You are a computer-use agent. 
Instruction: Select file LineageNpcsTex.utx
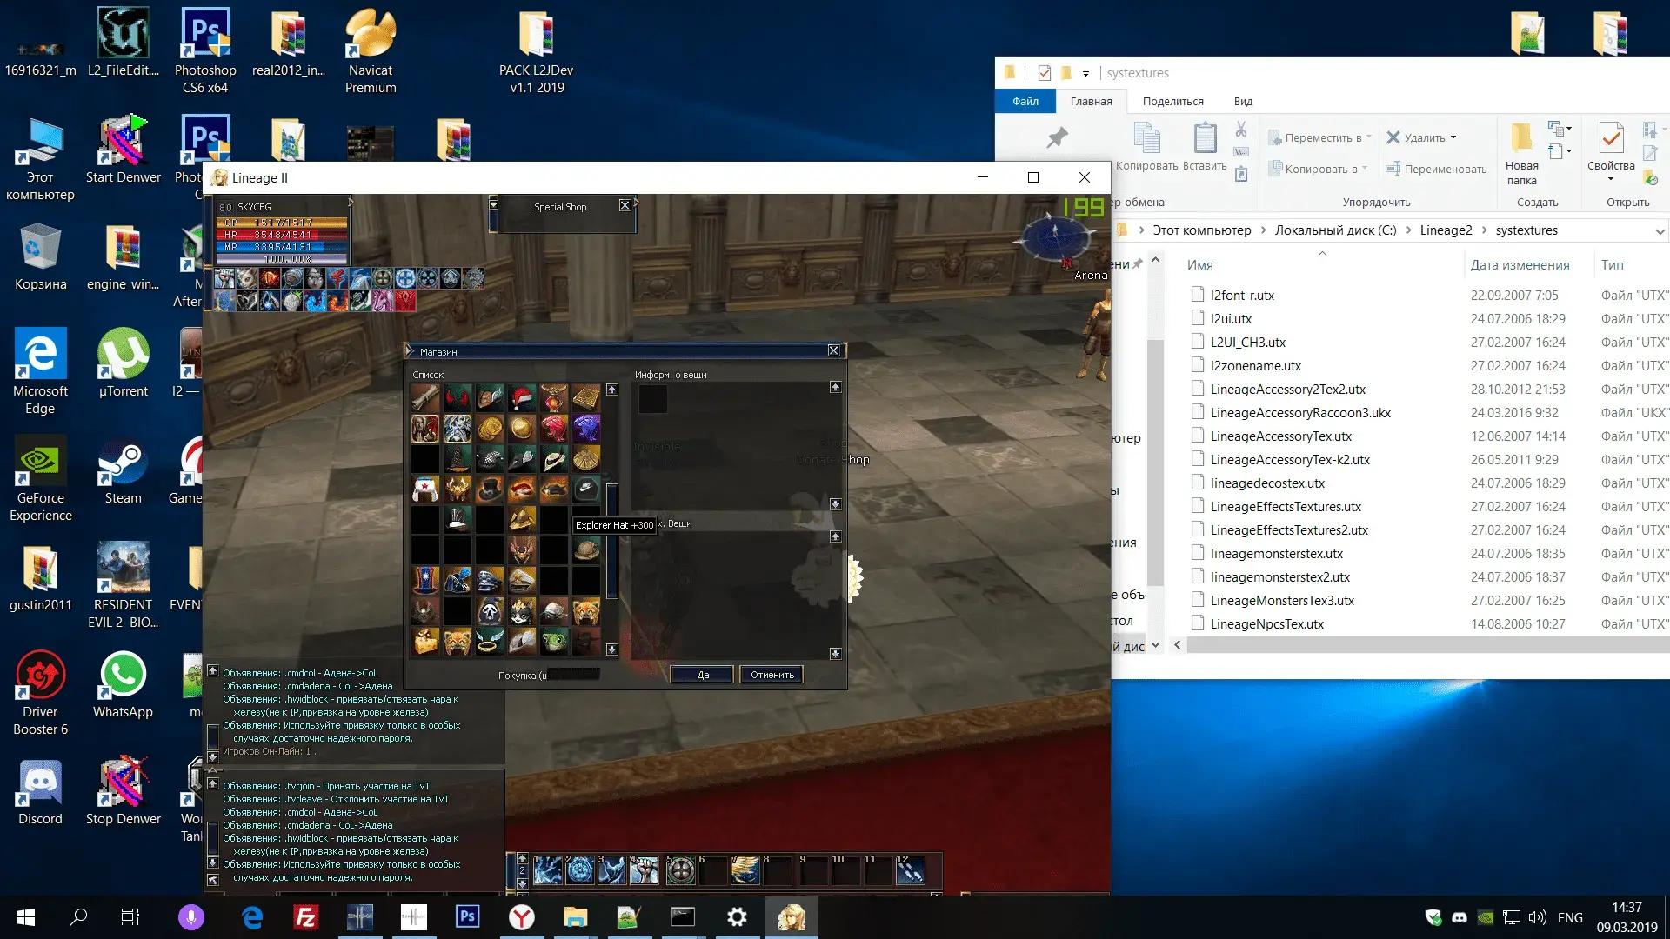[1266, 623]
